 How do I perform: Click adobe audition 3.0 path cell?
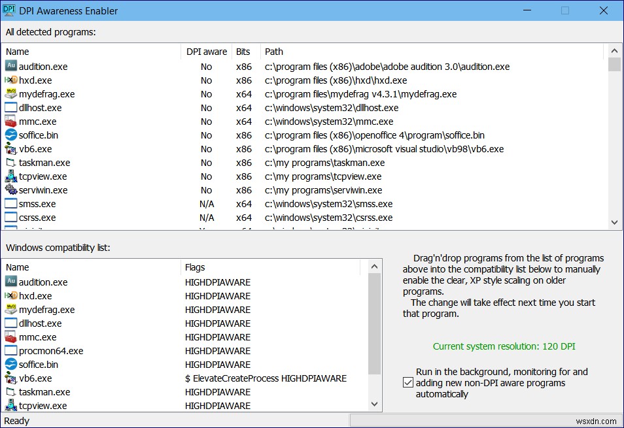point(387,67)
